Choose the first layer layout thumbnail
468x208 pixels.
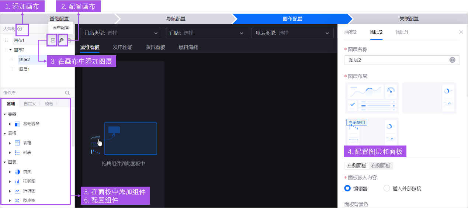tap(372, 98)
